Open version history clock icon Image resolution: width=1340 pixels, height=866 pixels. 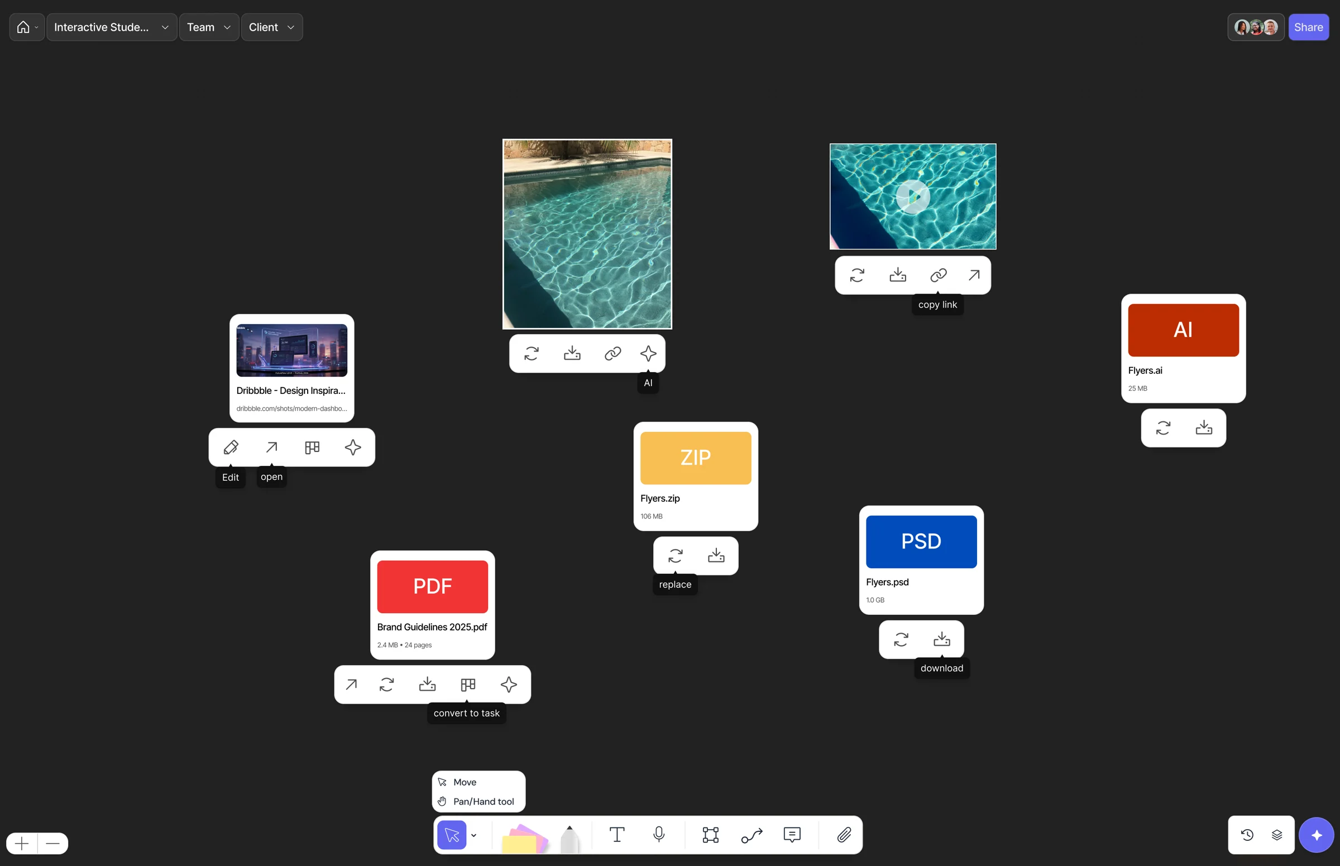(1247, 835)
